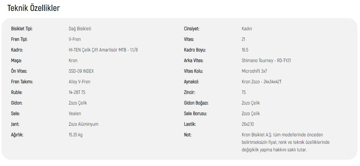Select the HI-TEN Çelik Çift Amartisör frame value
This screenshot has width=360, height=166.
click(x=103, y=50)
